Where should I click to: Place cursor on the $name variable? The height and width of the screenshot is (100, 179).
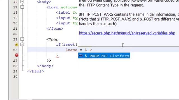pyautogui.click(x=72, y=50)
